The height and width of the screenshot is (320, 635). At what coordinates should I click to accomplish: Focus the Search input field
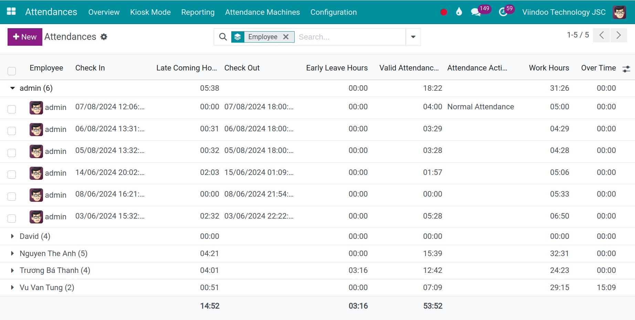coord(350,37)
